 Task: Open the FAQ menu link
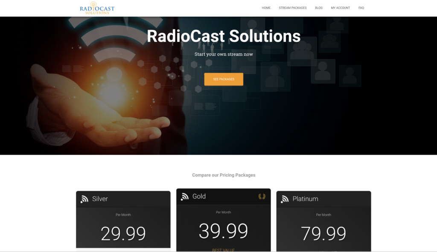(x=361, y=8)
